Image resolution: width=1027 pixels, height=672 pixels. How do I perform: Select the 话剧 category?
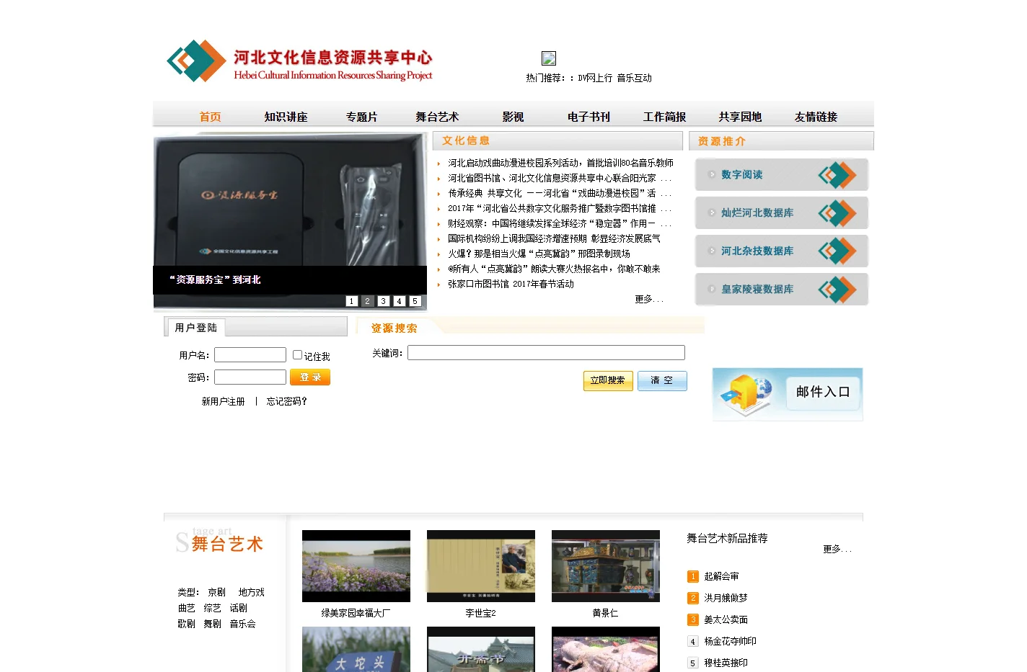coord(238,608)
